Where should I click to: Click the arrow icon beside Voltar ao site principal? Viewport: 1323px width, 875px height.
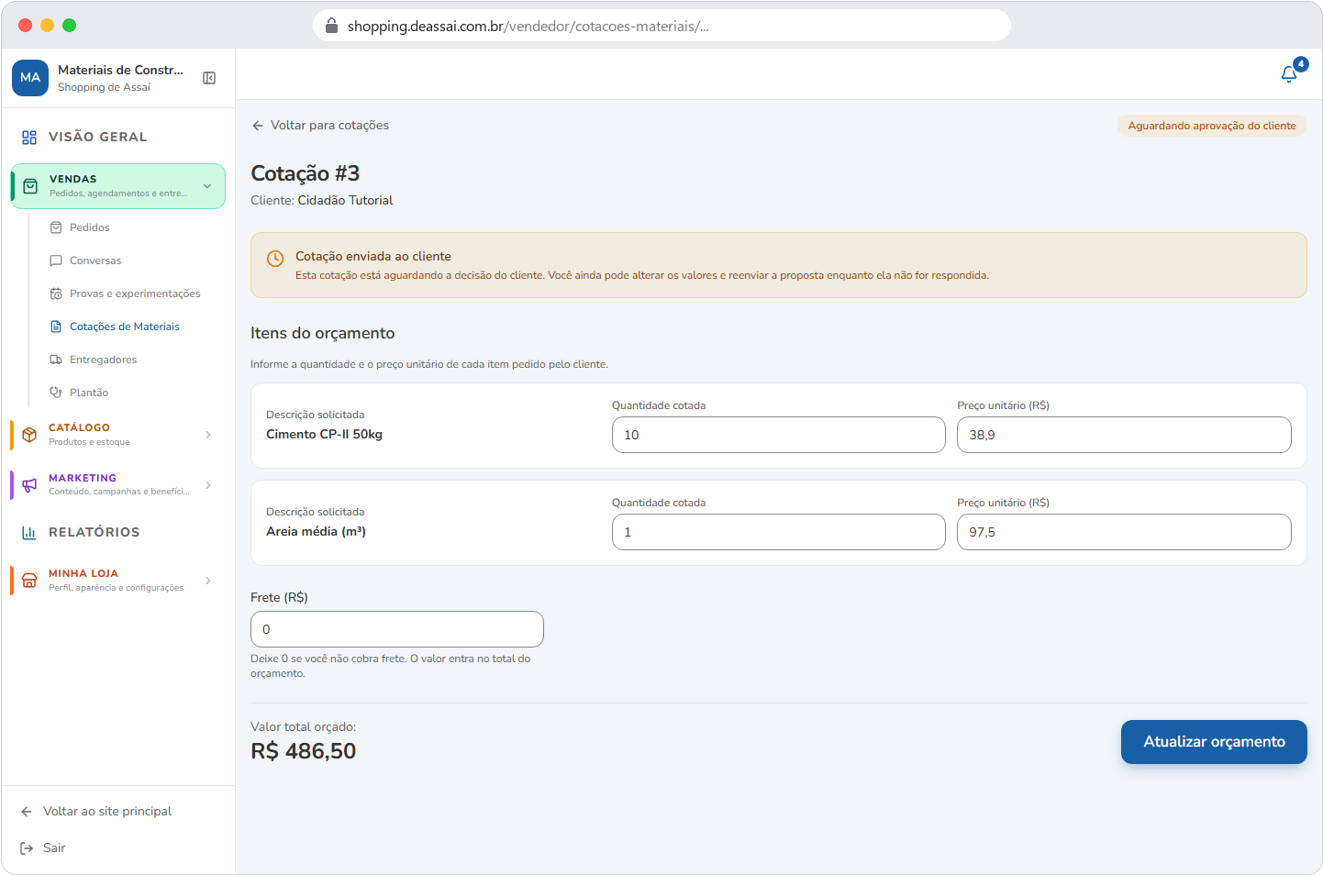point(27,812)
